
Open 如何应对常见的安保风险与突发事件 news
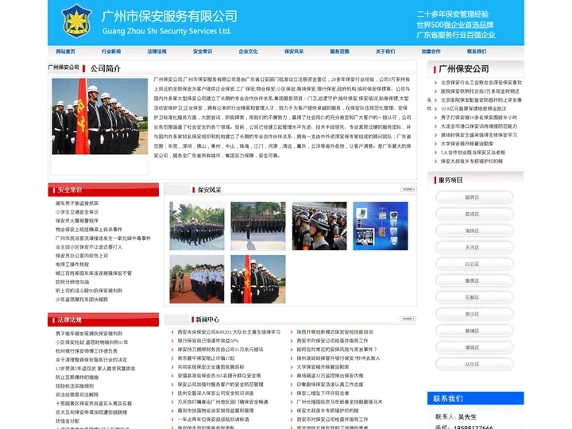[337, 350]
